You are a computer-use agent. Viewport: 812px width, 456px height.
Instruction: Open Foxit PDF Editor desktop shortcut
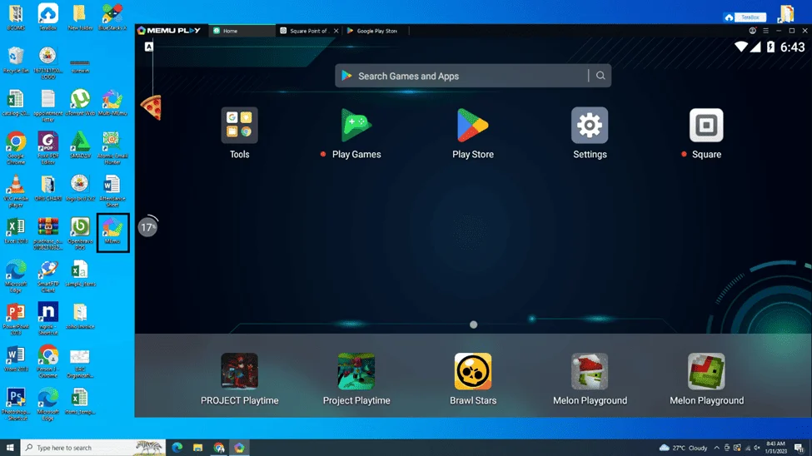pos(47,148)
